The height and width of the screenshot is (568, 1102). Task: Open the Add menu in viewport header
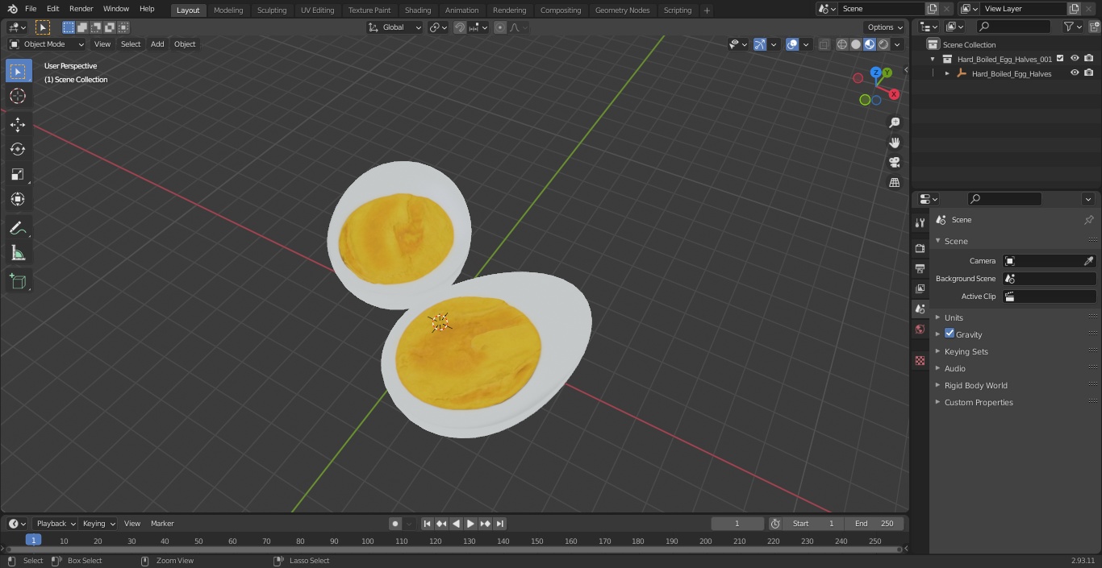157,44
